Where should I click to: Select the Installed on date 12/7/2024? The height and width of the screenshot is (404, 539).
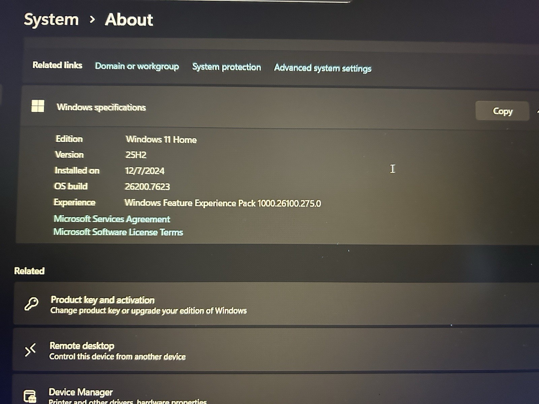(x=145, y=171)
